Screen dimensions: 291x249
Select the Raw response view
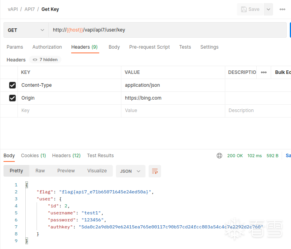(40, 171)
